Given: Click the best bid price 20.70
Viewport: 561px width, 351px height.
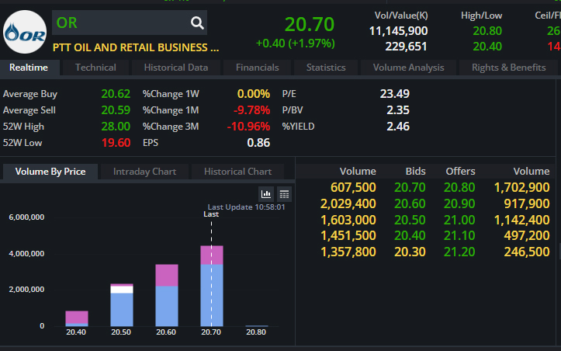Looking at the screenshot, I should click(x=410, y=187).
